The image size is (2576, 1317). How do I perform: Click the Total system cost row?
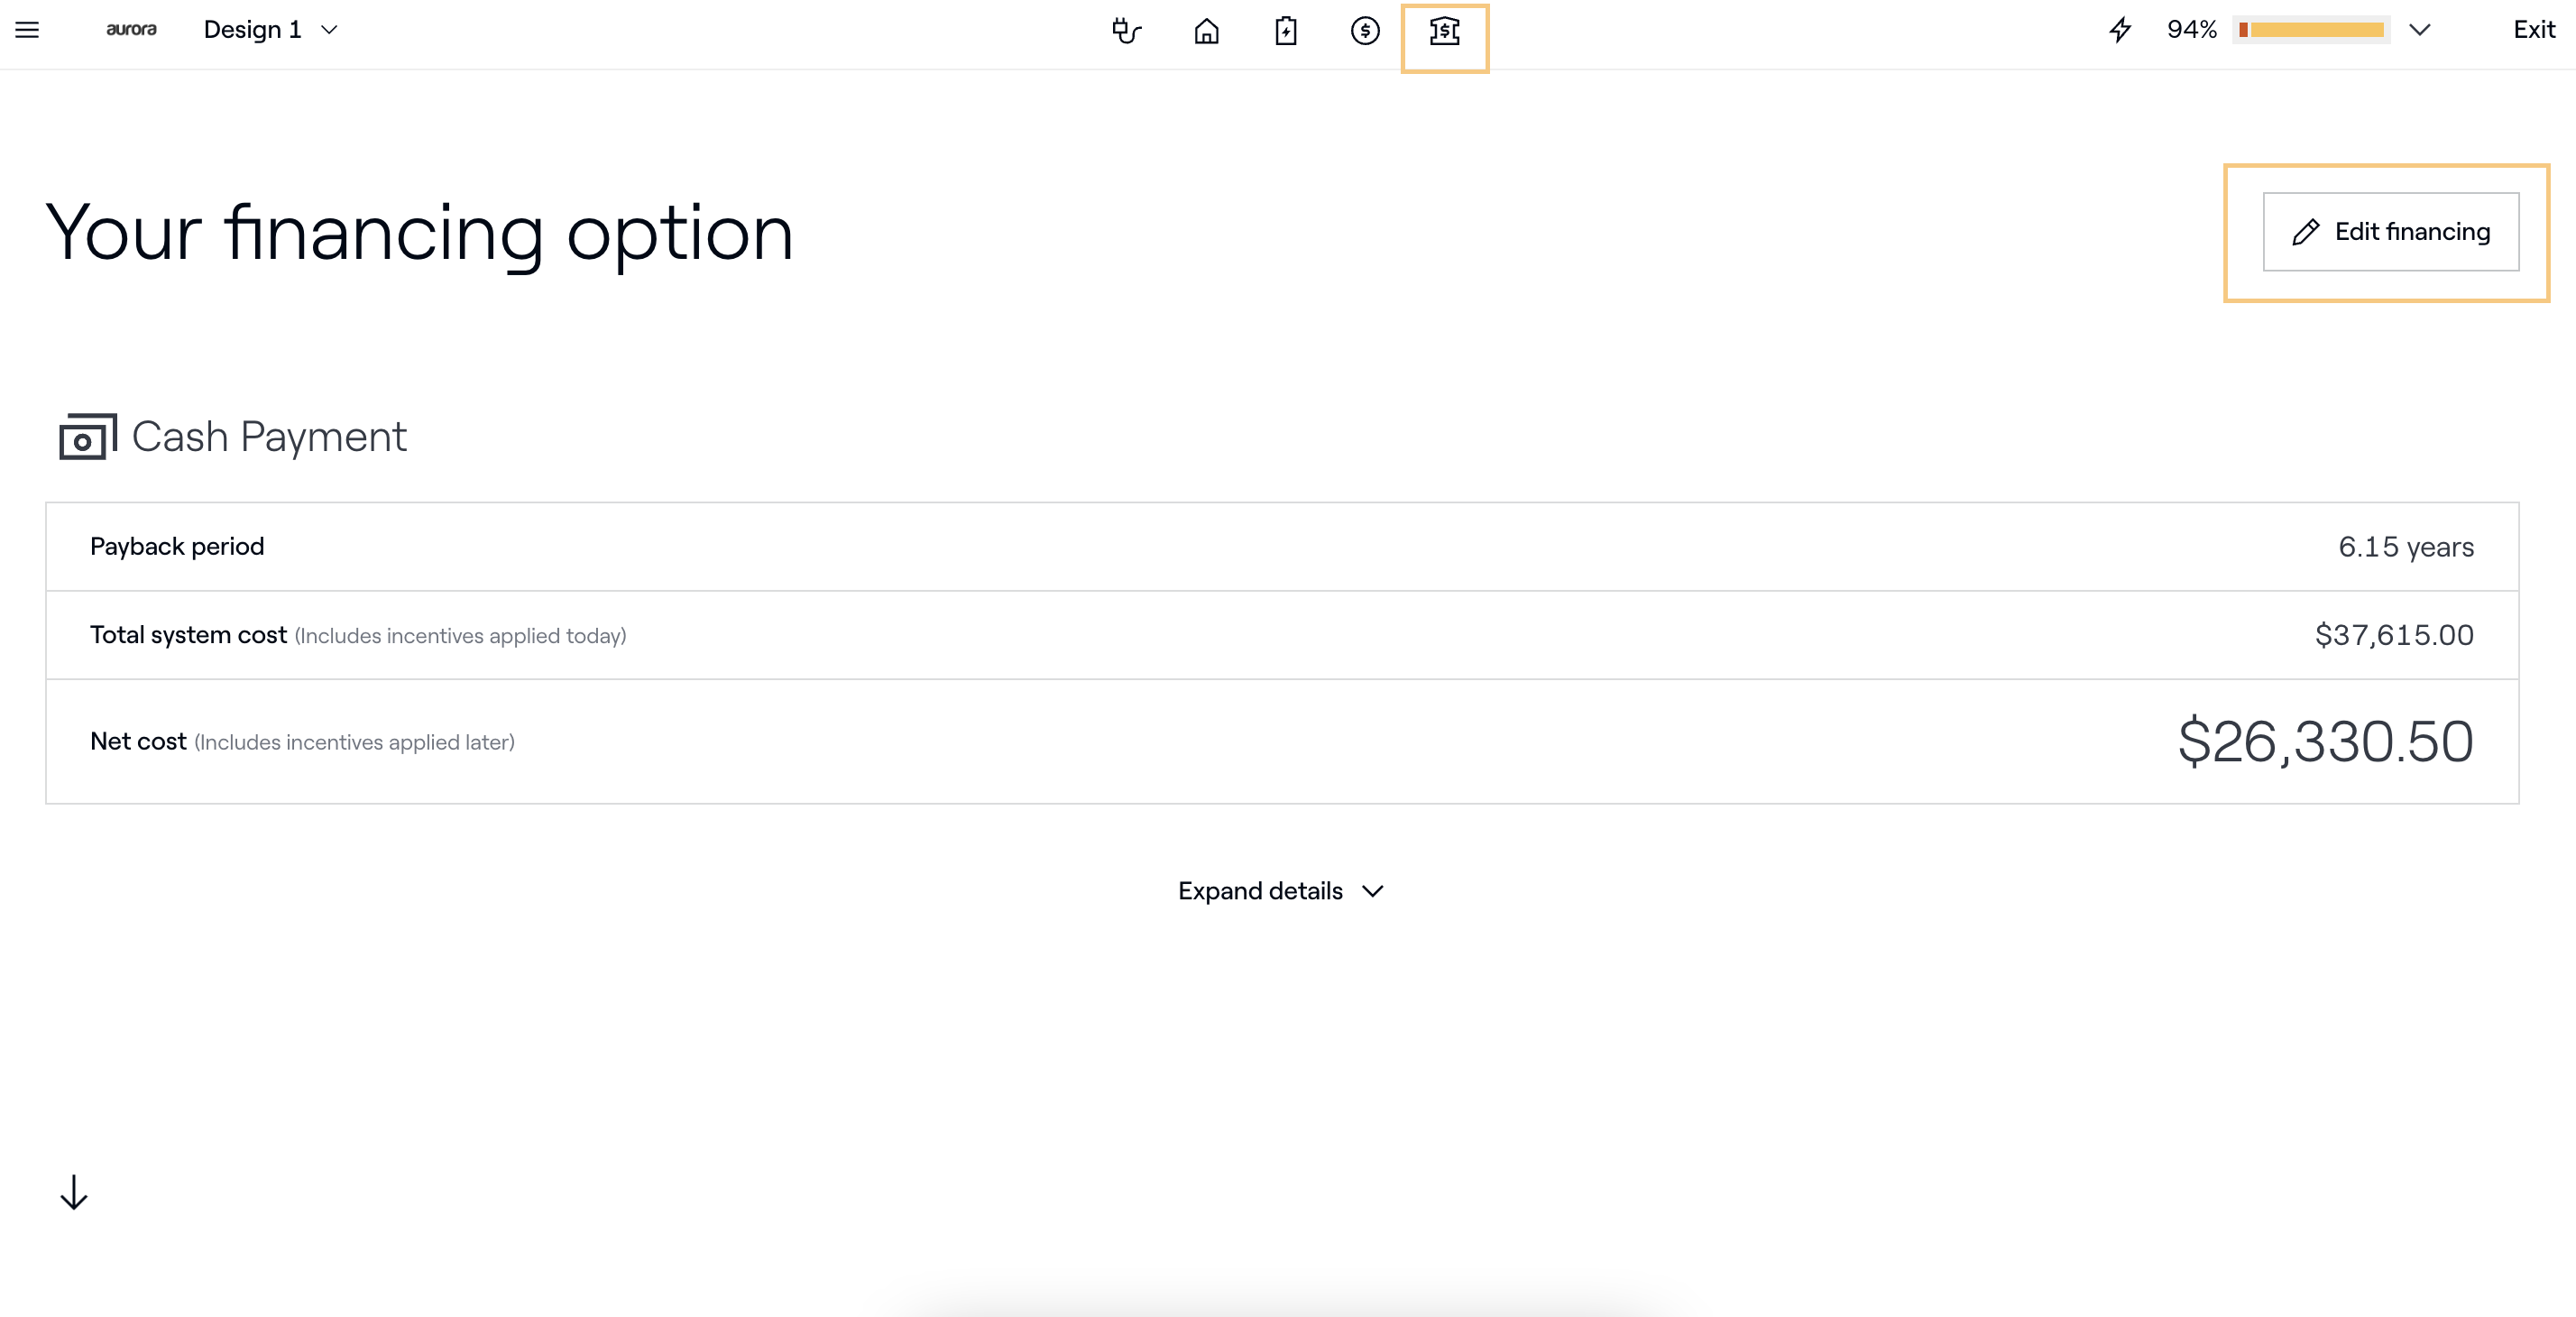click(x=1281, y=635)
